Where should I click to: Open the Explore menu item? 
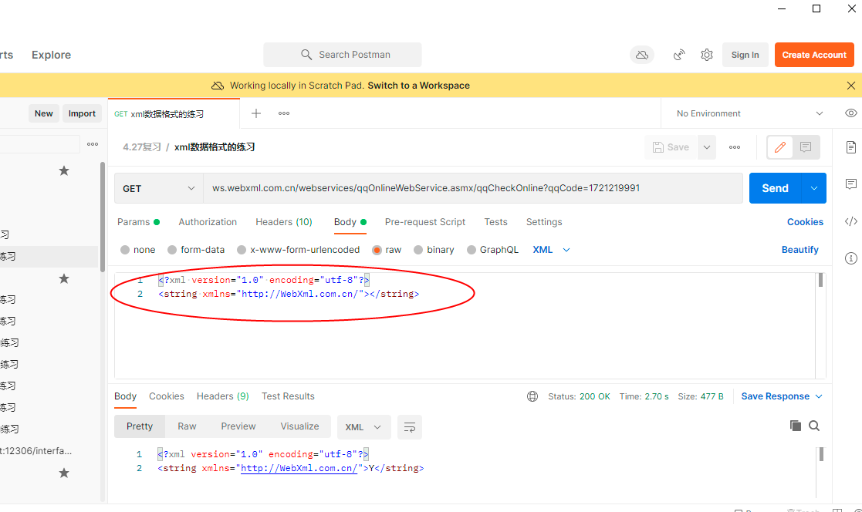51,55
